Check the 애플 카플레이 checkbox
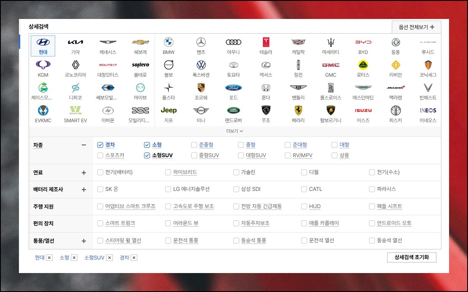Image resolution: width=468 pixels, height=292 pixels. click(304, 223)
